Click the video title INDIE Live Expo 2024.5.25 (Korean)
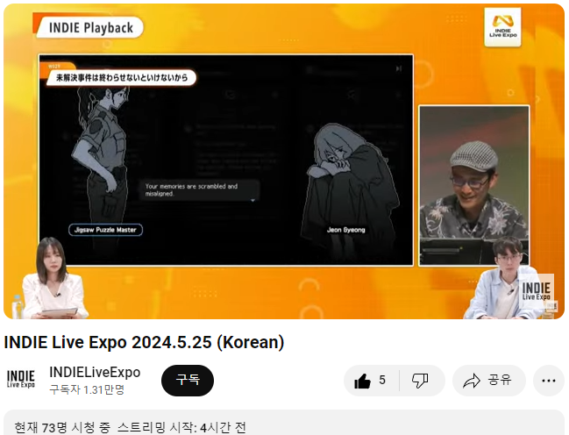This screenshot has width=569, height=435. (144, 342)
